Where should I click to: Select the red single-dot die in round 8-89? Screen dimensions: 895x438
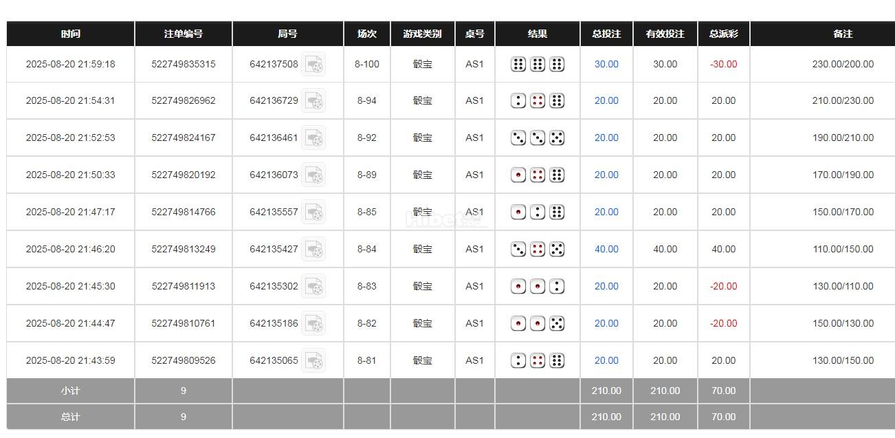[519, 175]
